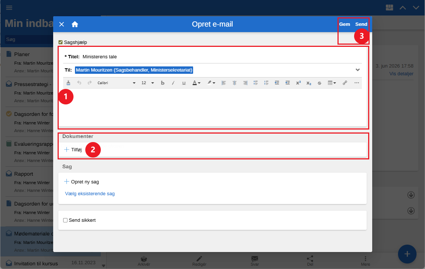Redo the edit in toolbar
The height and width of the screenshot is (269, 425).
[90, 83]
